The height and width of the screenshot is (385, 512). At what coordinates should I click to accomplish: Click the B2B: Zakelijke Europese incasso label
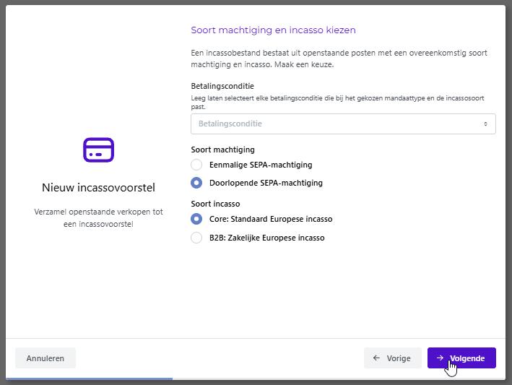coord(266,238)
